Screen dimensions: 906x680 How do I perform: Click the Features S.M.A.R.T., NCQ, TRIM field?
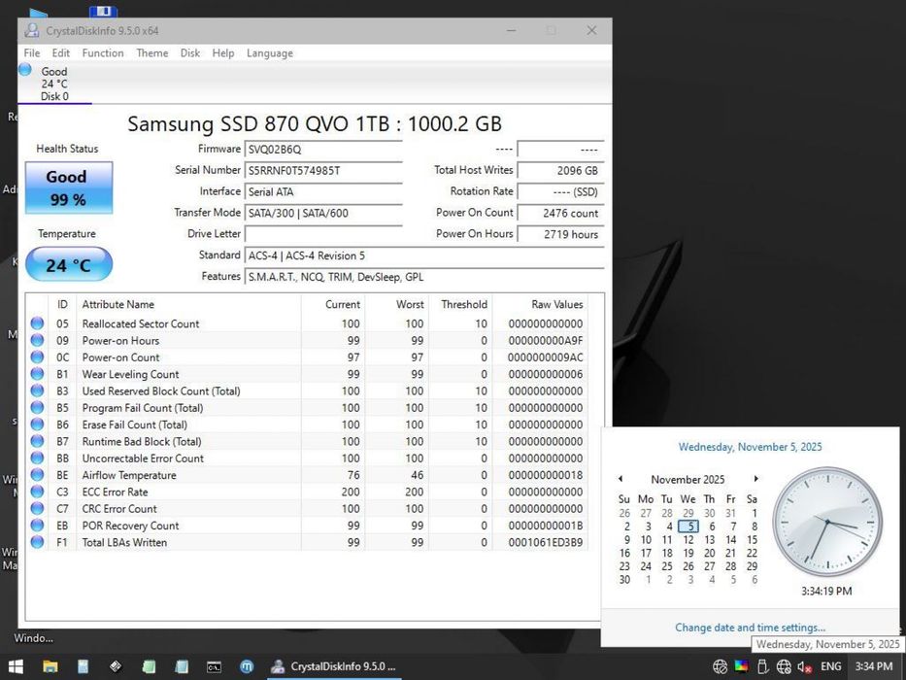(424, 277)
